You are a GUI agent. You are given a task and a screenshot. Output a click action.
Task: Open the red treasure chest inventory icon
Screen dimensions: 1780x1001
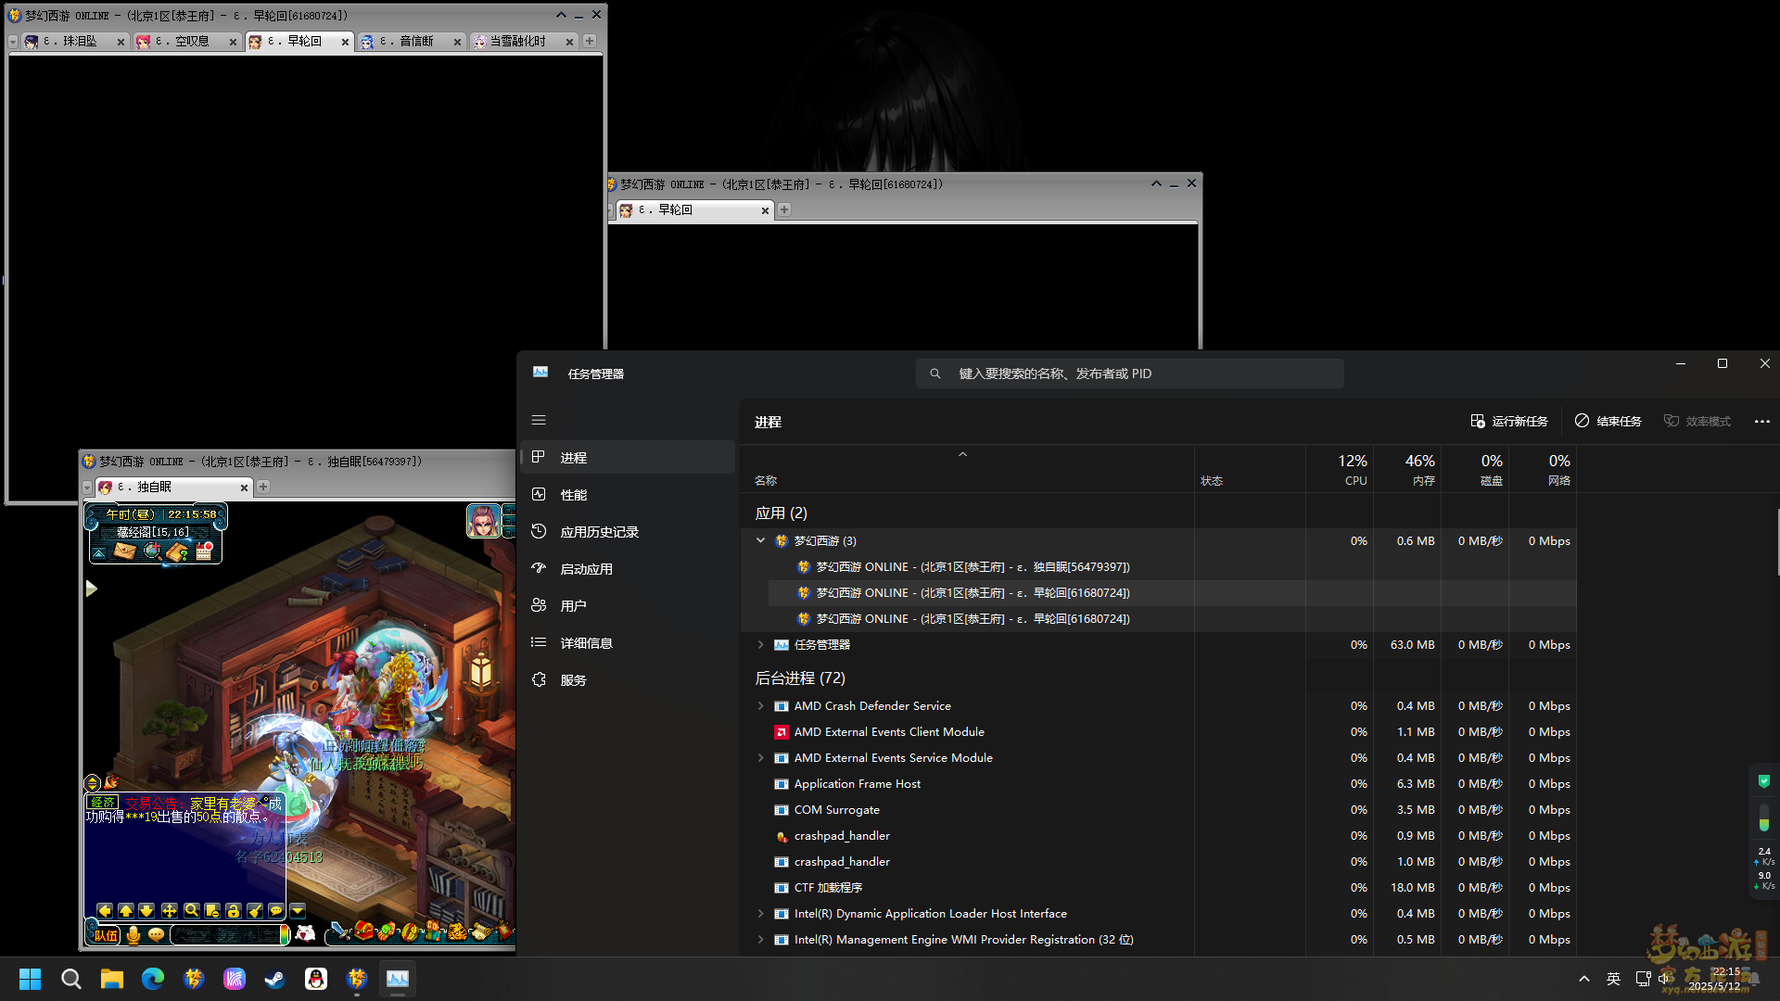(x=363, y=931)
